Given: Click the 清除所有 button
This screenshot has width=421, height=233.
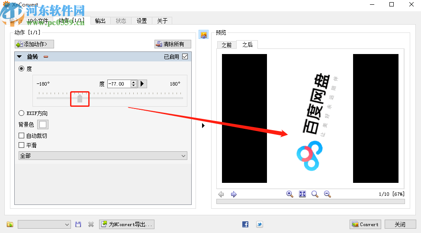Looking at the screenshot, I should [173, 44].
